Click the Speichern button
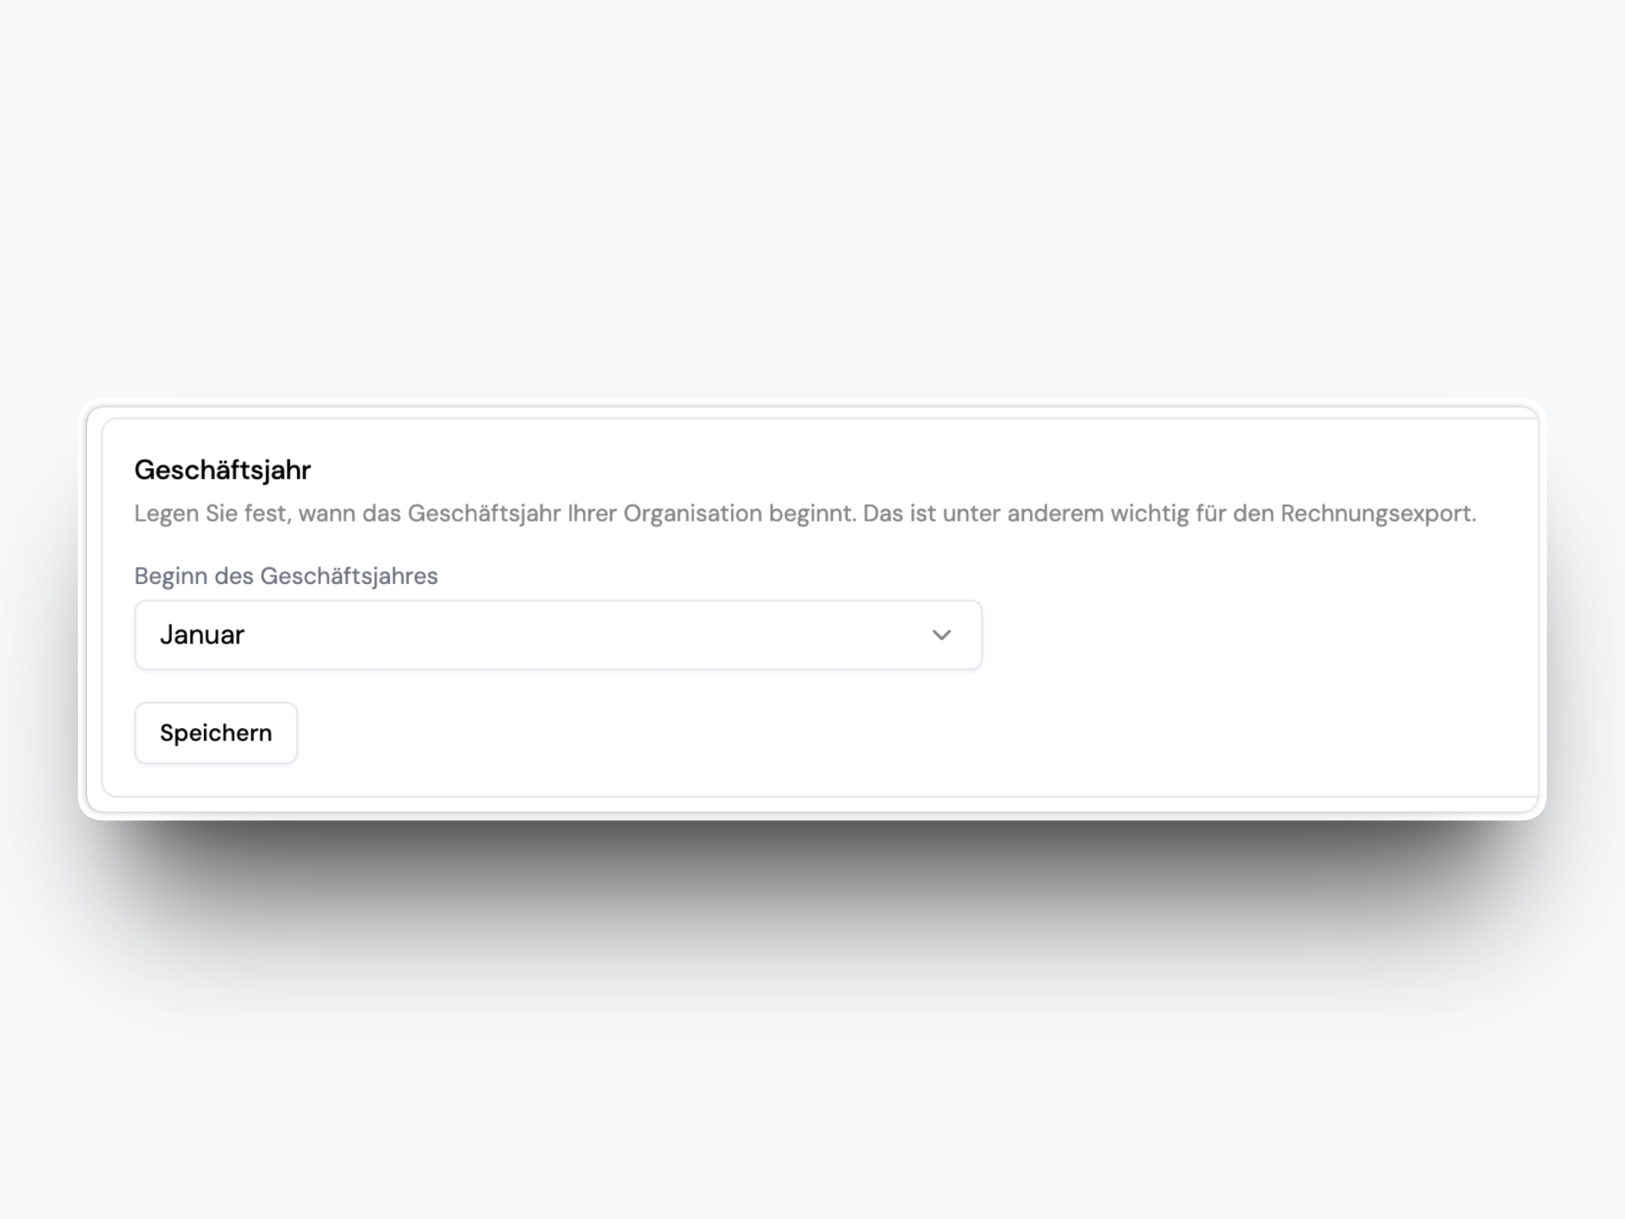 pos(216,733)
